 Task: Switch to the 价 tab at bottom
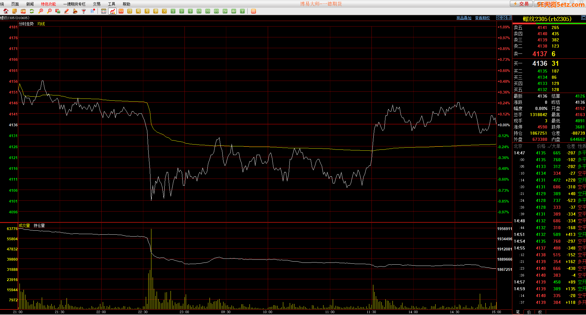pyautogui.click(x=529, y=312)
